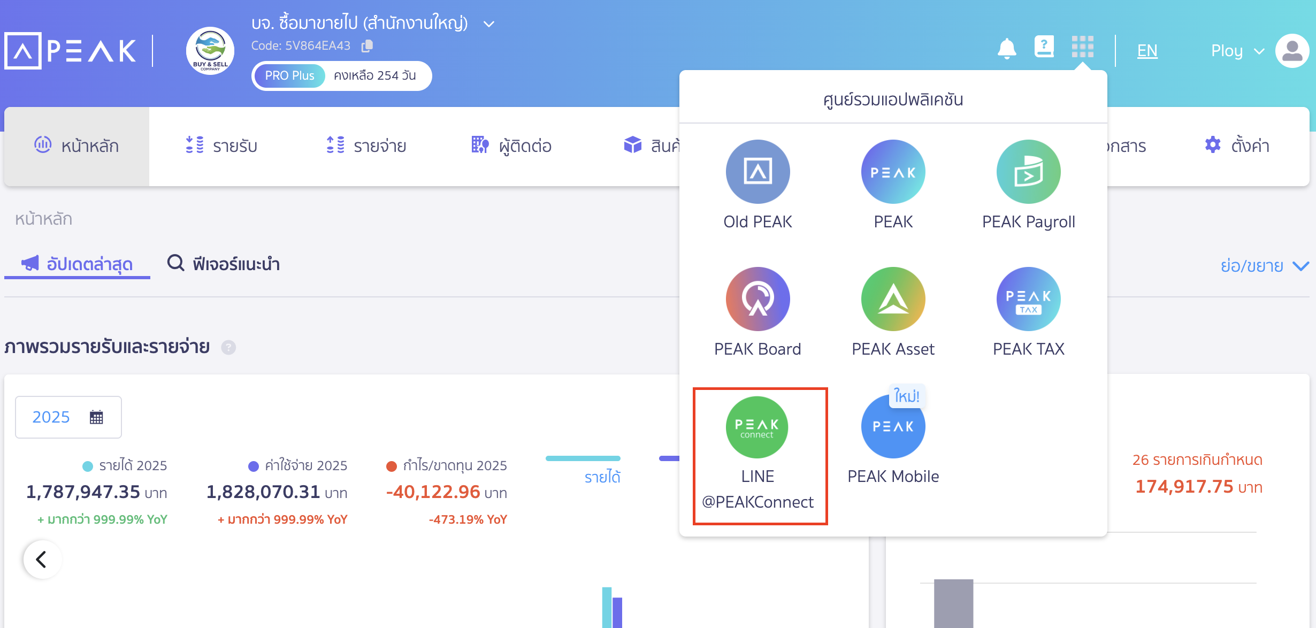Click the PRO Plus subscription badge
1316x628 pixels.
click(x=289, y=75)
